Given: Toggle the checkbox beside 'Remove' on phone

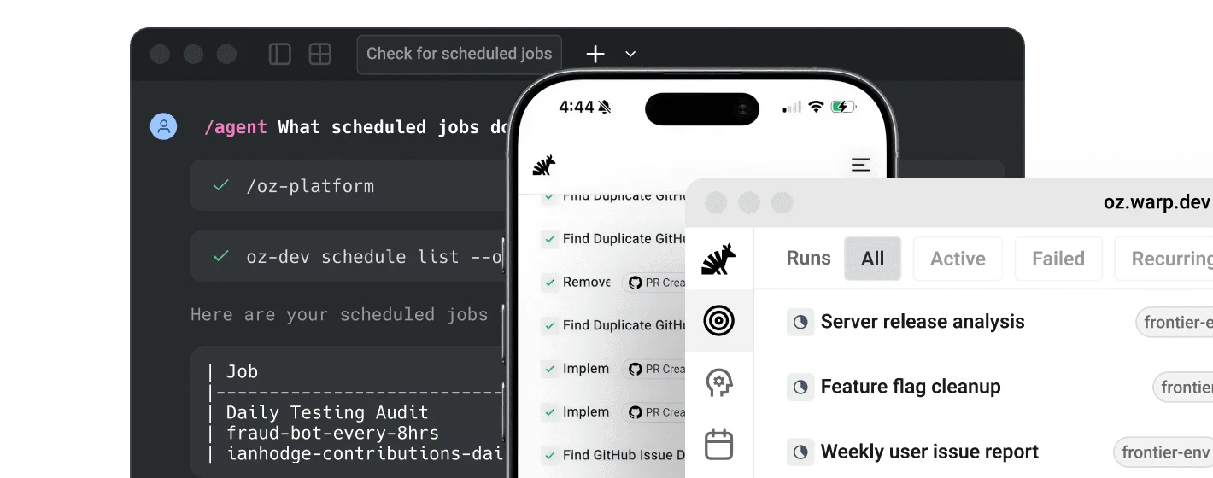Looking at the screenshot, I should [x=550, y=283].
